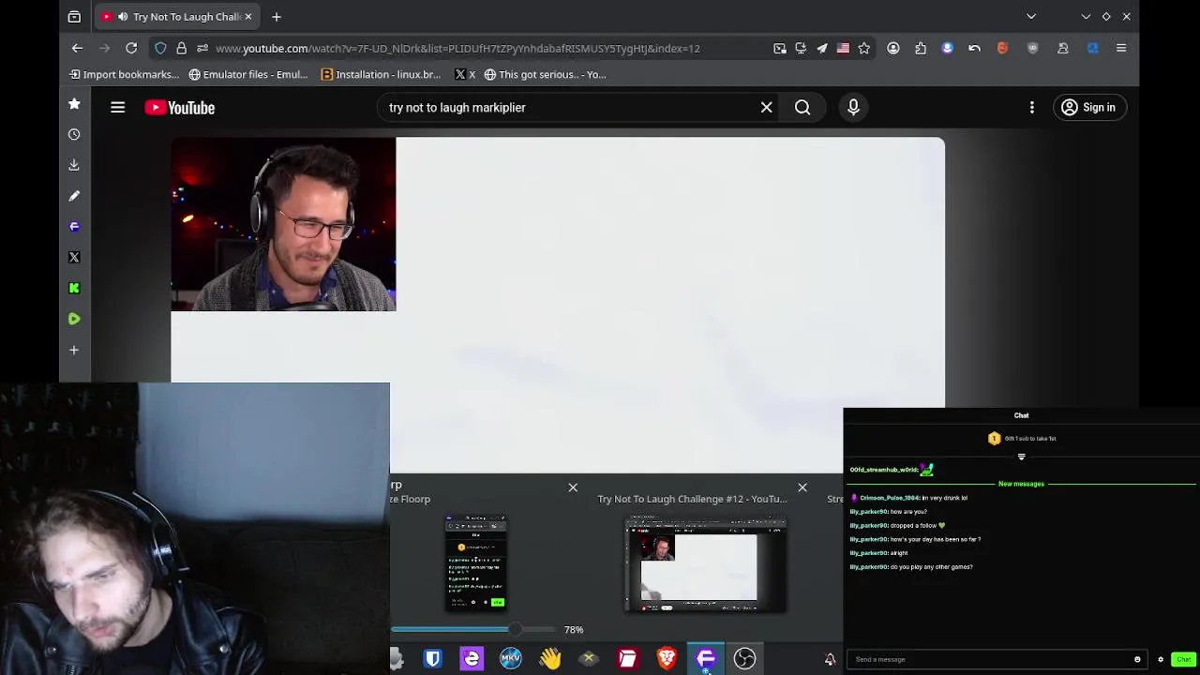1200x675 pixels.
Task: Open Bitwarden from the taskbar
Action: 432,658
